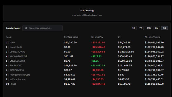Select user WVSV62WW2M
This screenshot has width=172, height=97.
[18, 56]
